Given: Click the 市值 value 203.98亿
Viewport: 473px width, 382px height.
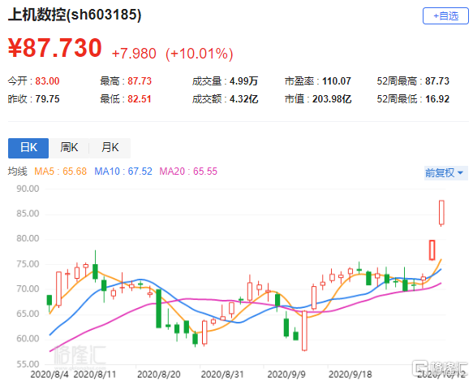Looking at the screenshot, I should [x=332, y=99].
